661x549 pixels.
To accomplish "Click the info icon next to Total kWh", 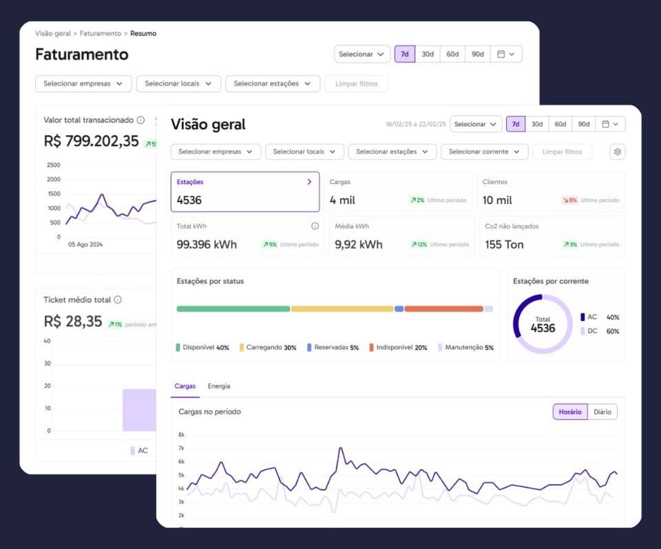I will pos(315,226).
